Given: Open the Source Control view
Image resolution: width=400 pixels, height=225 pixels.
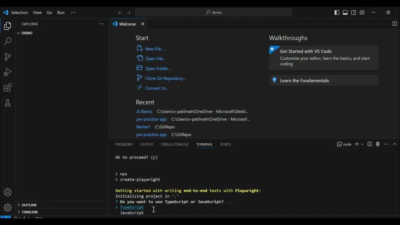Looking at the screenshot, I should (x=7, y=57).
